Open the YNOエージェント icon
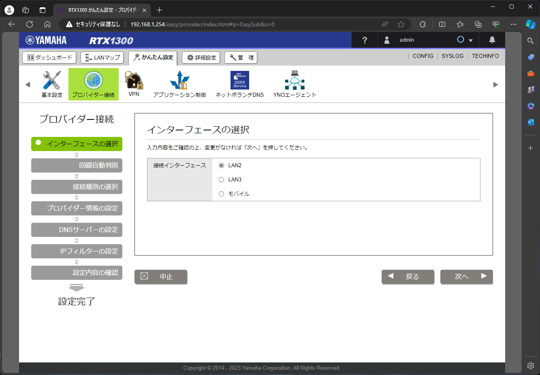Viewport: 540px width, 375px height. coord(295,84)
